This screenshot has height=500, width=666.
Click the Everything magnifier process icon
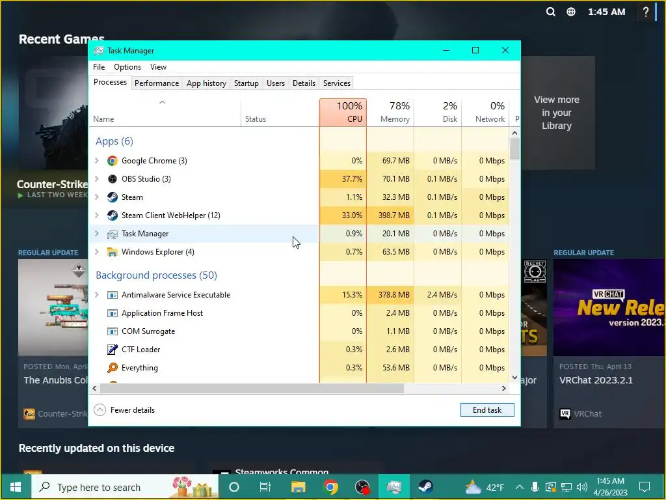112,368
